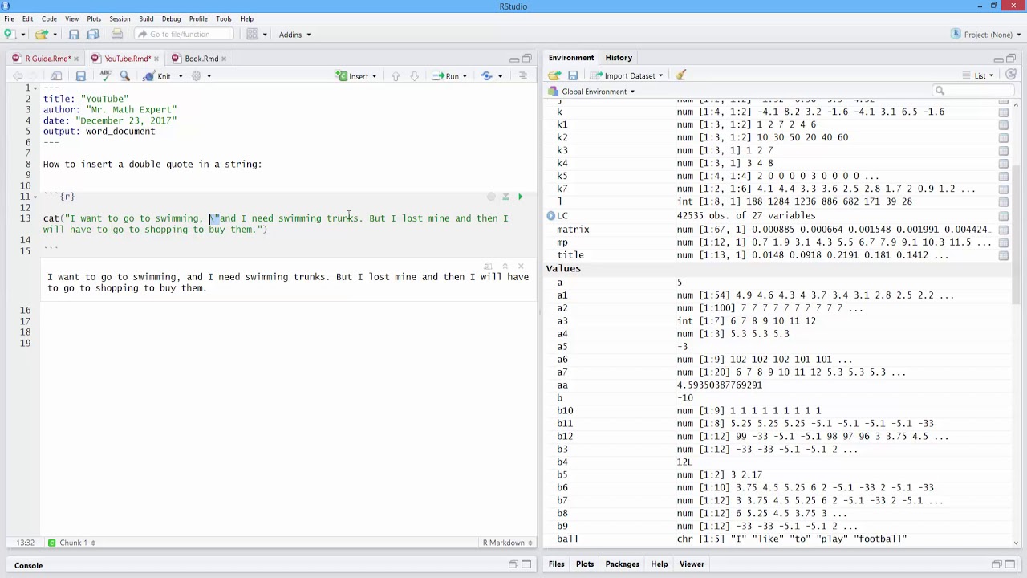Switch to the History tab

[619, 58]
